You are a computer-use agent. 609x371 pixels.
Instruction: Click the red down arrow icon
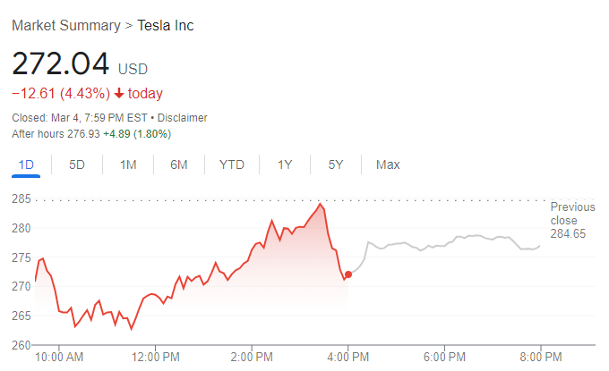118,94
